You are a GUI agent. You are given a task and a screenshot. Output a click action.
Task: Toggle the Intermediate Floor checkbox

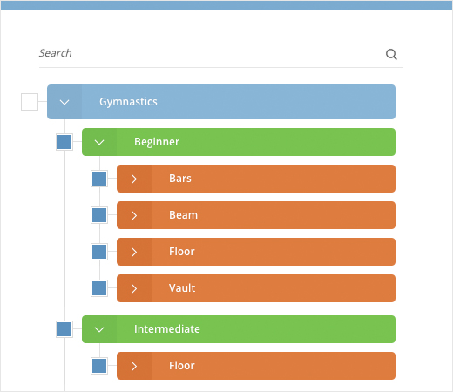coord(99,366)
